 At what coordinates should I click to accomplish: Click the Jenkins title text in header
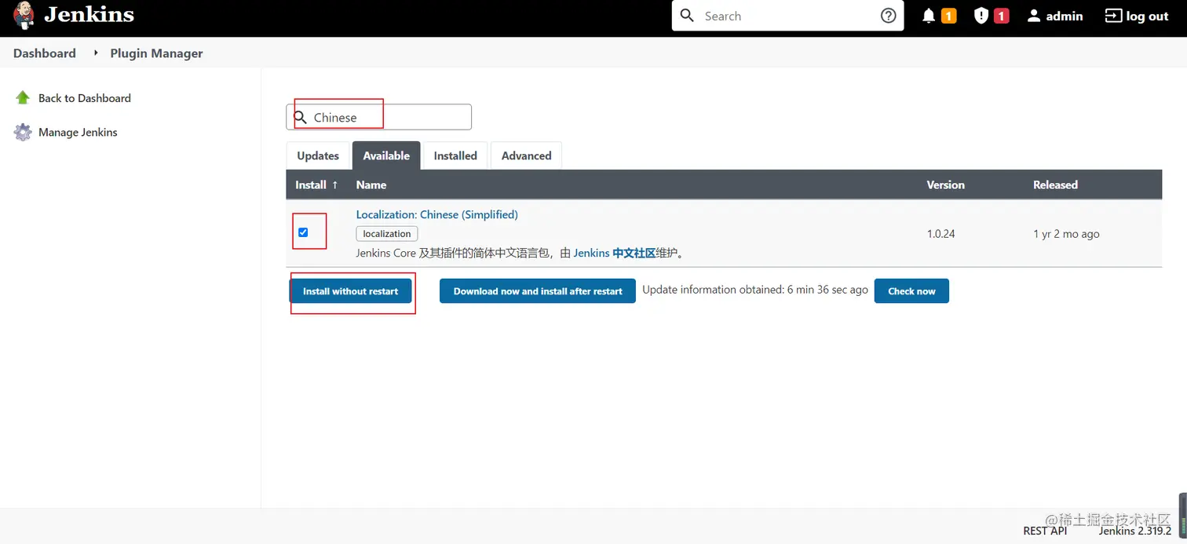click(89, 14)
